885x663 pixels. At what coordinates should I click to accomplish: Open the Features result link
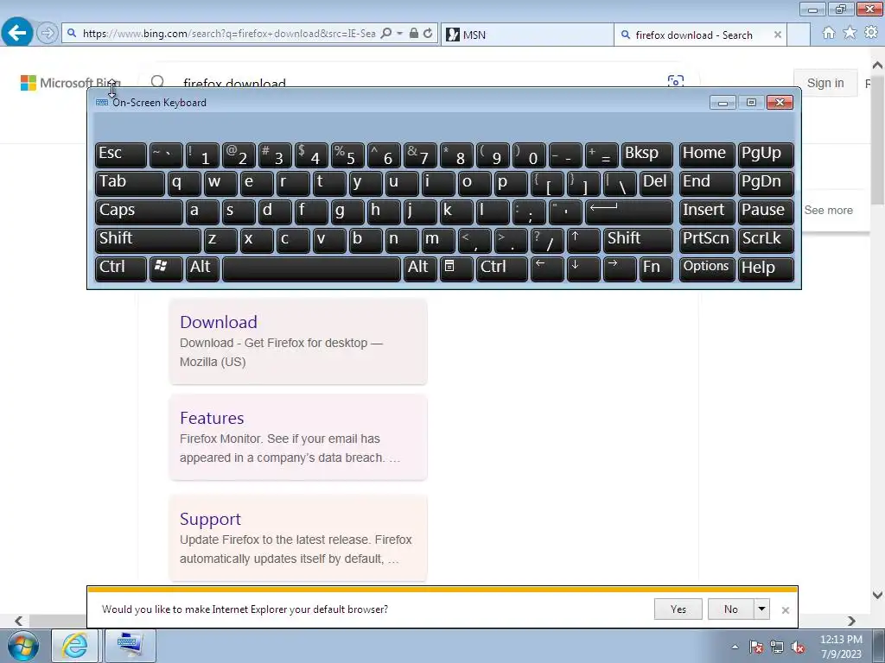coord(212,419)
